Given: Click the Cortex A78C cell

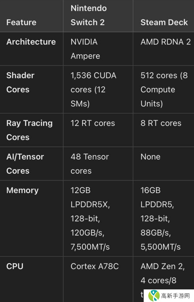Looking at the screenshot, I should (95, 266).
